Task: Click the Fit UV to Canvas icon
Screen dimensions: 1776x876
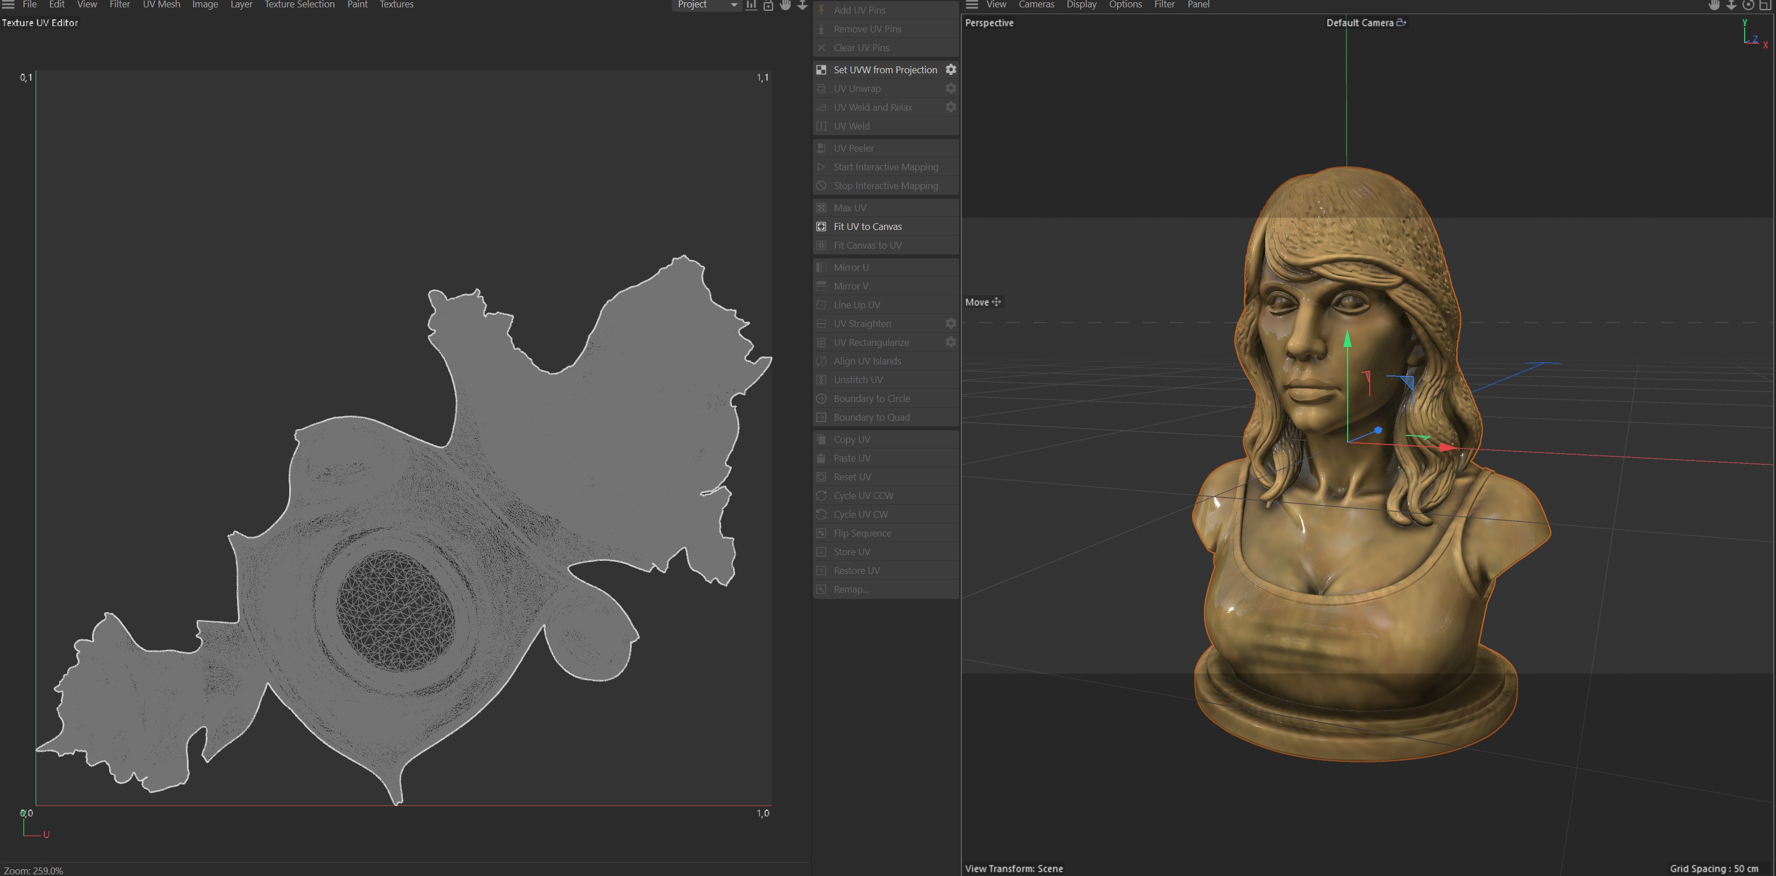Action: pos(821,227)
